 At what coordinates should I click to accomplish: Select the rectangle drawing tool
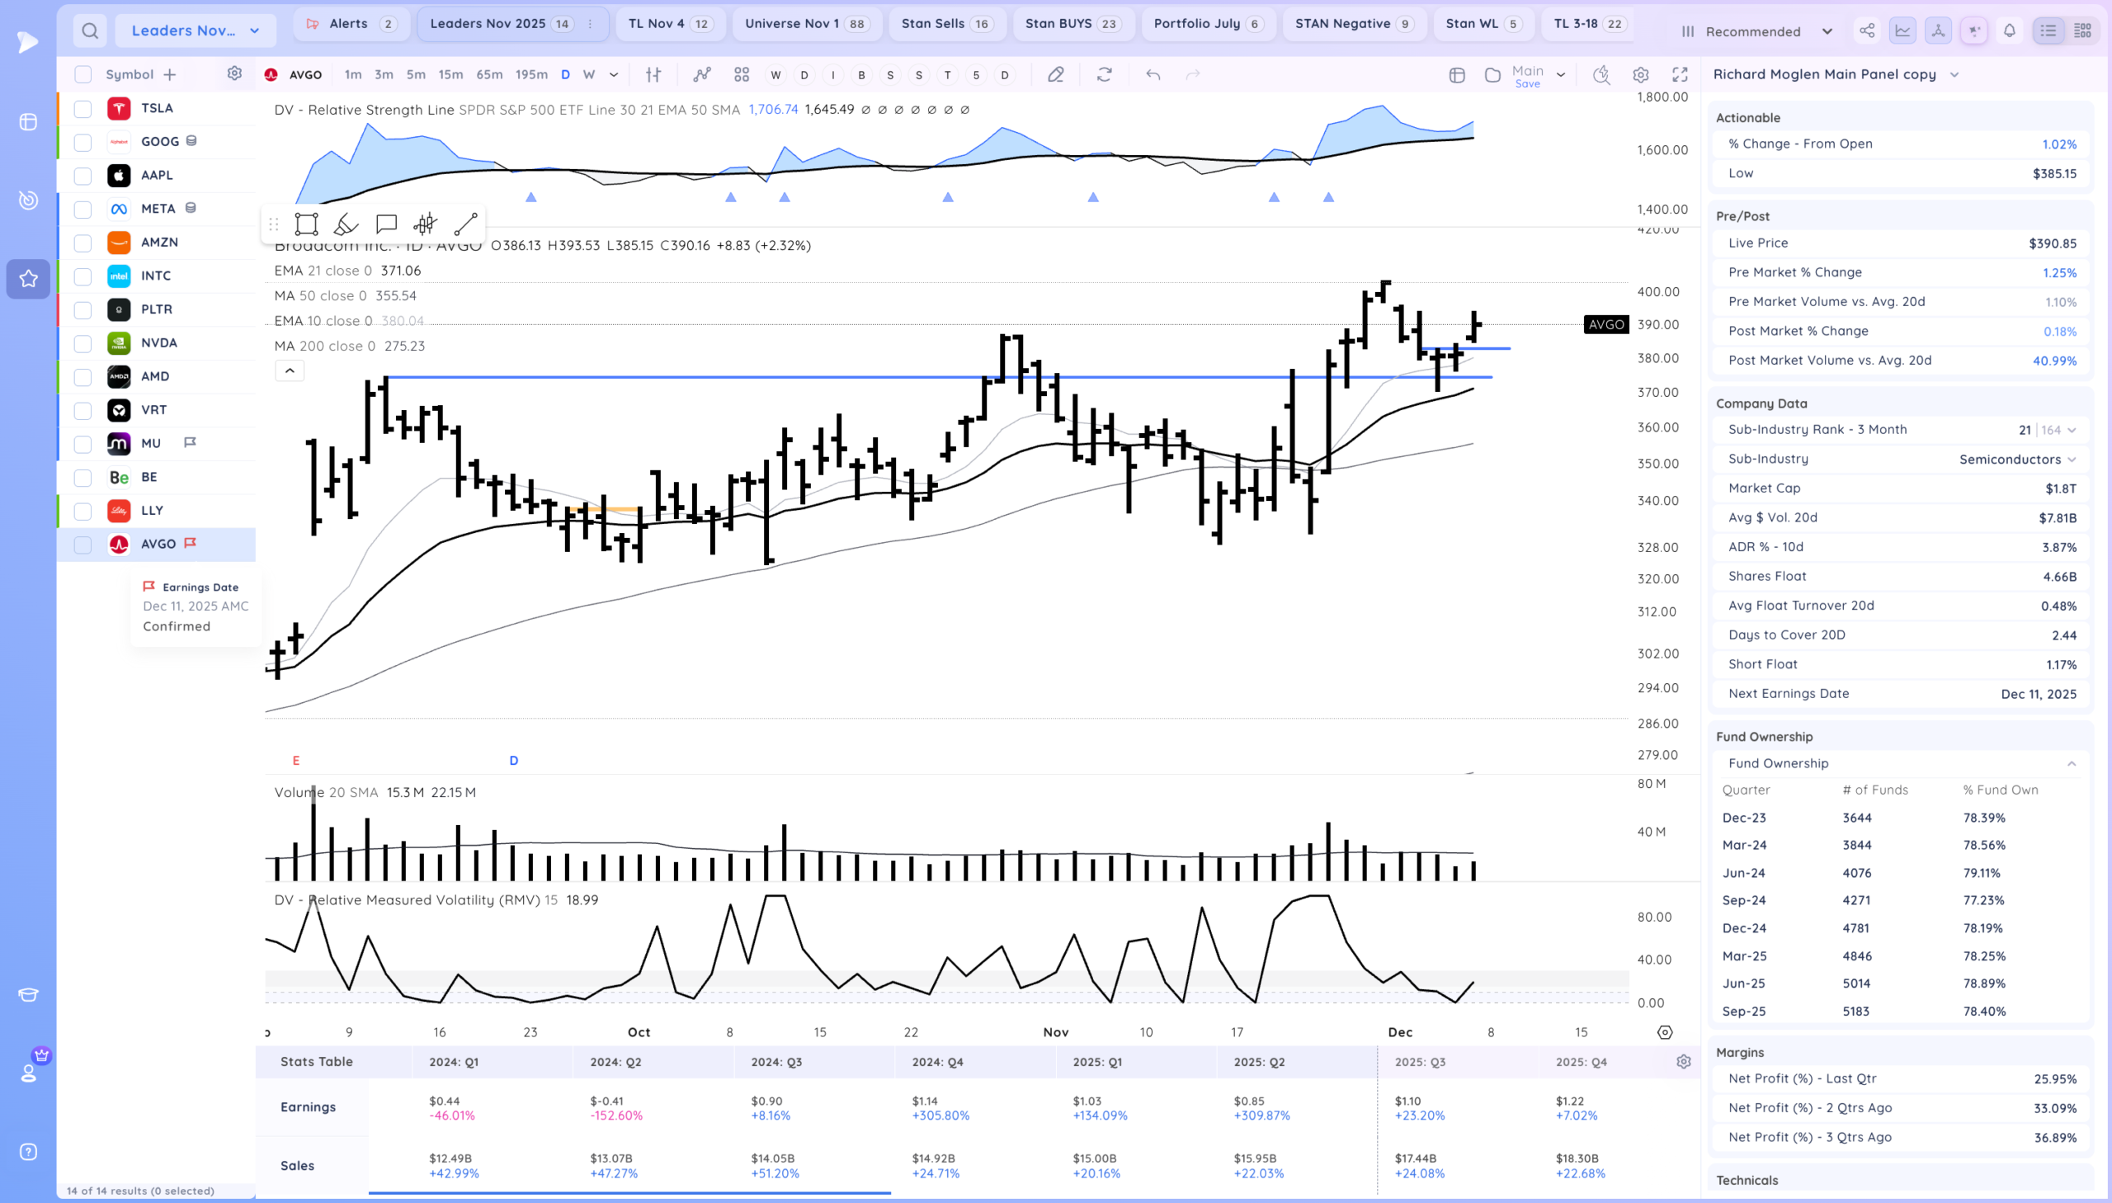point(306,224)
